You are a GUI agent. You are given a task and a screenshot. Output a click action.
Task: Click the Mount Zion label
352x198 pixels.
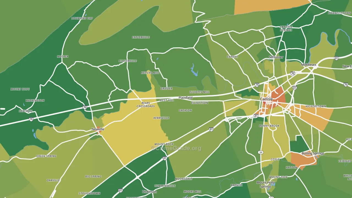(278, 177)
